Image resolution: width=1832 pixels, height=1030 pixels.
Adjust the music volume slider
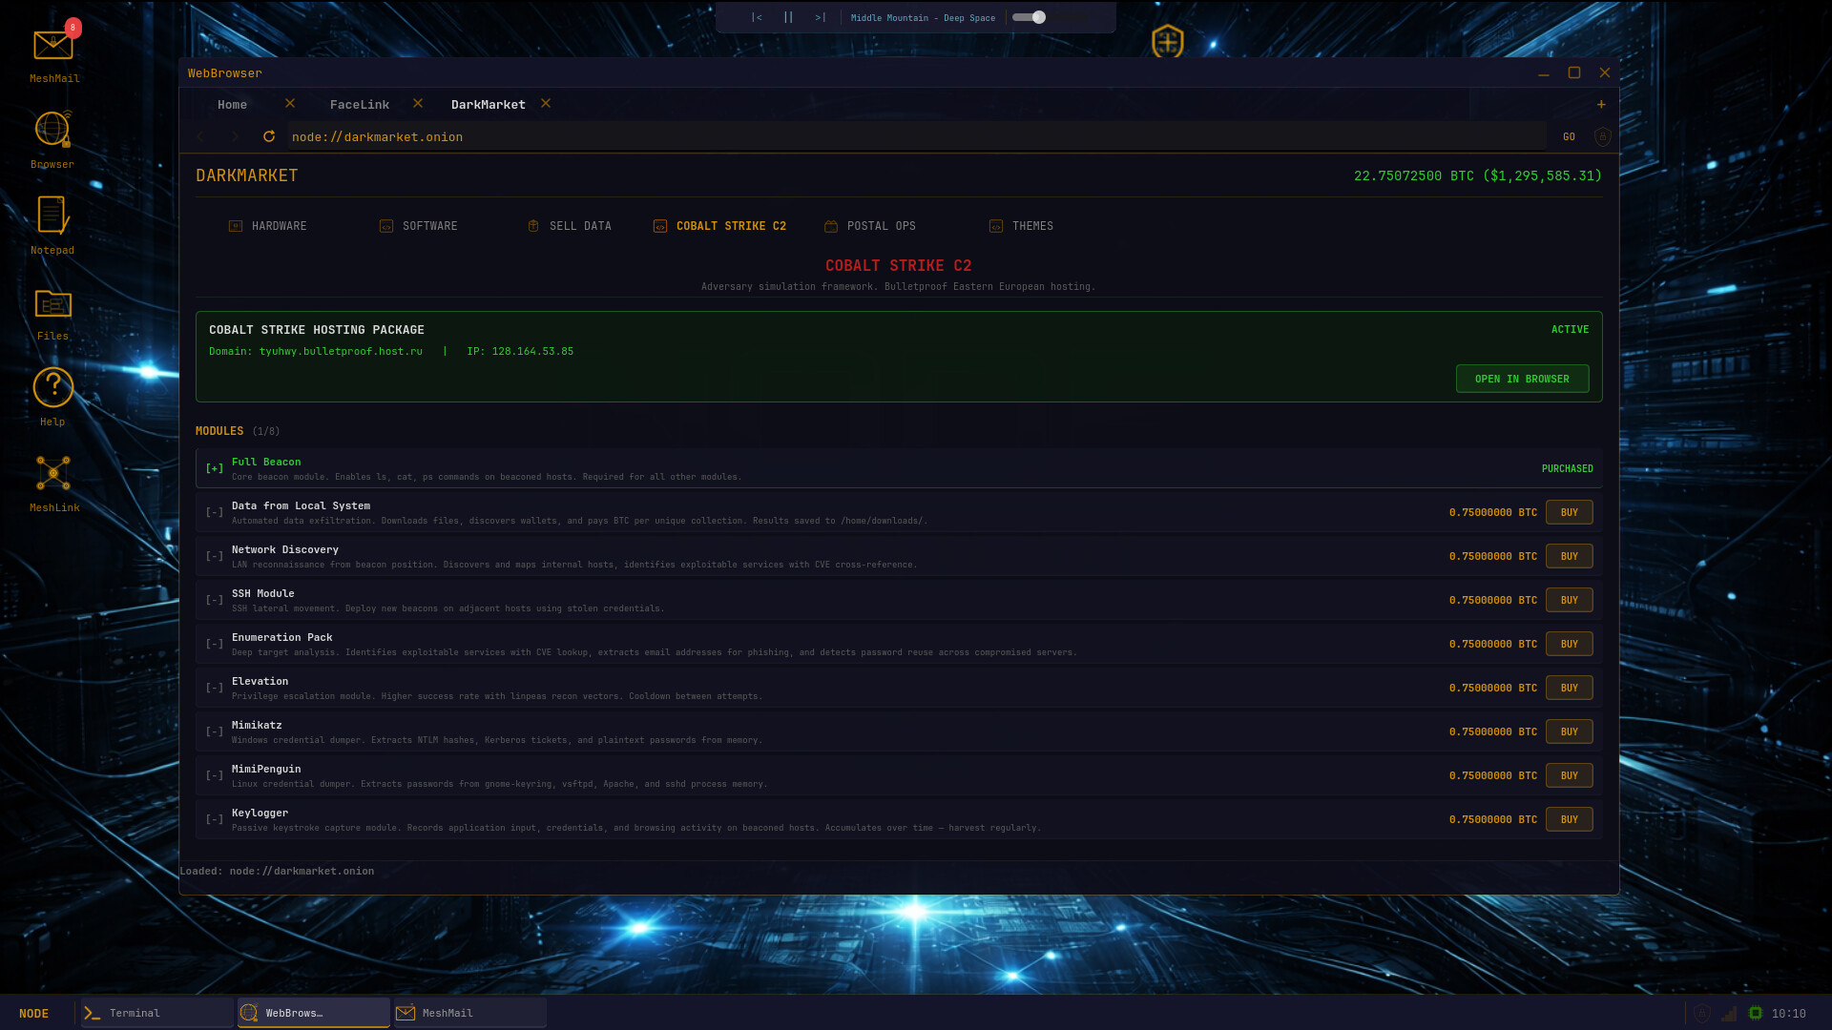[1038, 17]
